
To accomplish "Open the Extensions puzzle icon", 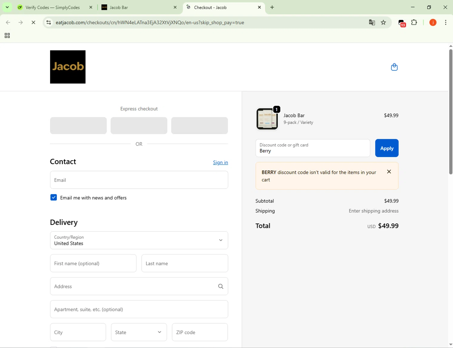I will click(414, 23).
